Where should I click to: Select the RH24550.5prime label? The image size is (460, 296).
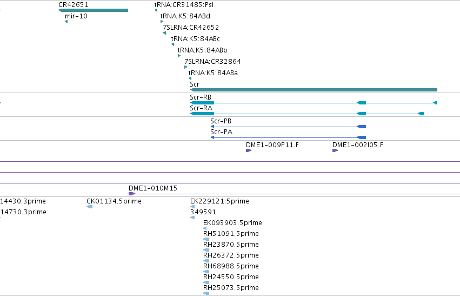231,277
